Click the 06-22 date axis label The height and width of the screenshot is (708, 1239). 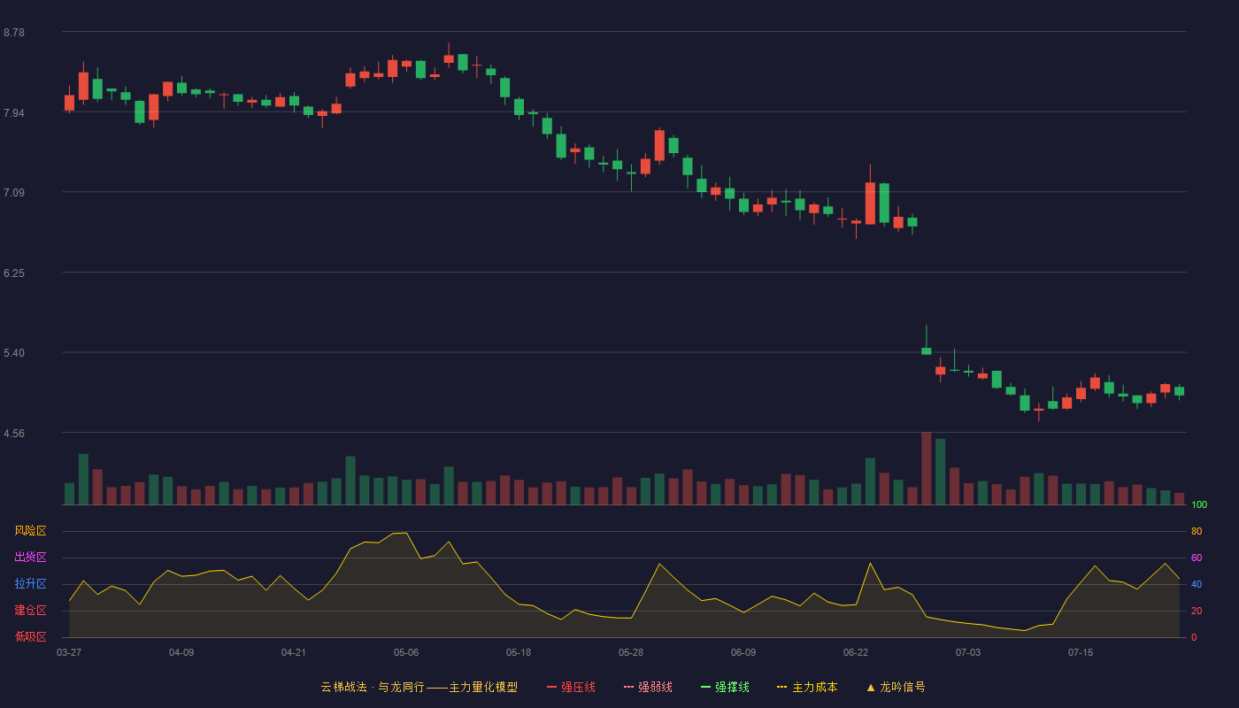click(856, 652)
